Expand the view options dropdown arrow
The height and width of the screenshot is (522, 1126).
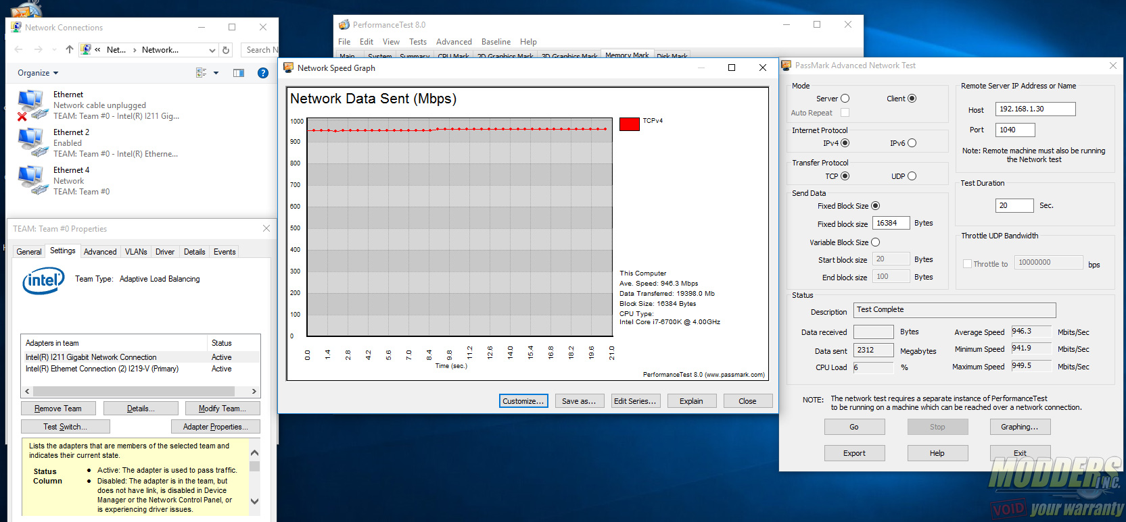click(216, 73)
